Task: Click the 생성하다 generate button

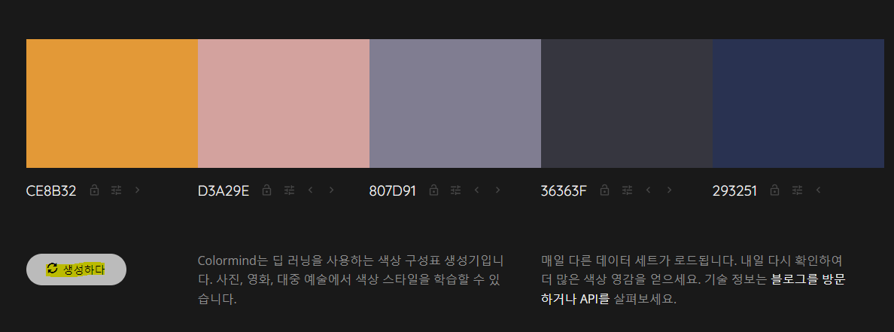Action: click(x=76, y=270)
